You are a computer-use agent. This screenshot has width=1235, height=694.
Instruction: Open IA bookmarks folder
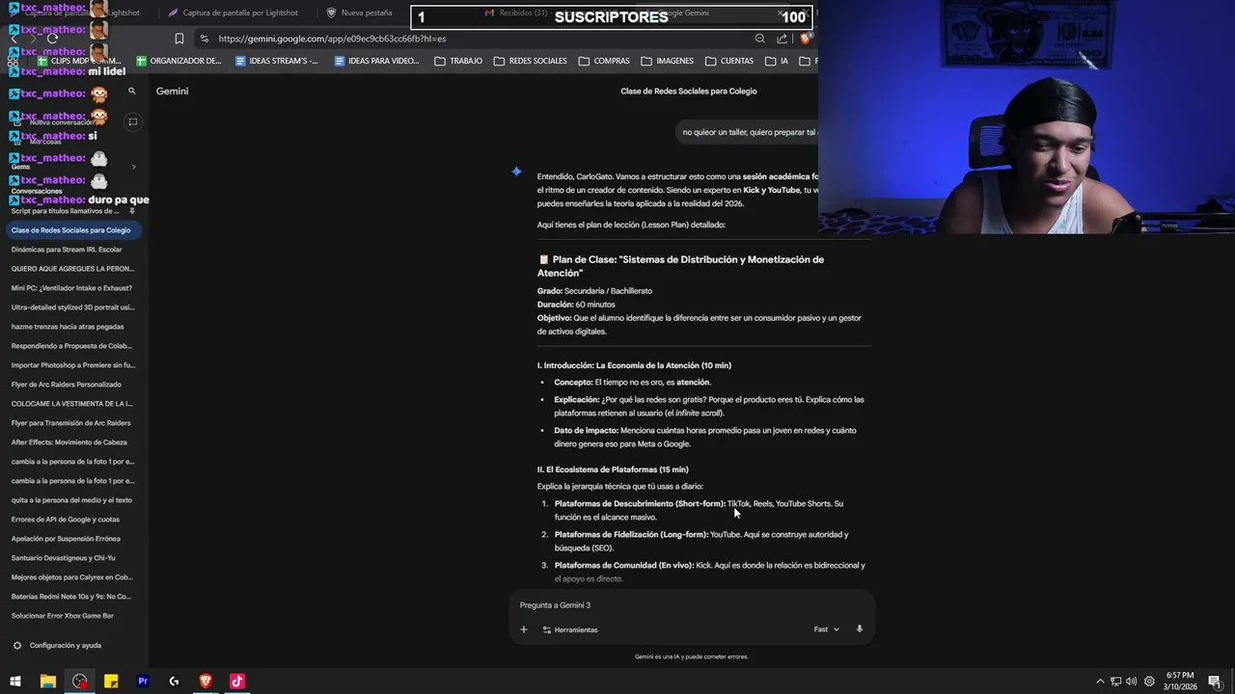tap(777, 61)
